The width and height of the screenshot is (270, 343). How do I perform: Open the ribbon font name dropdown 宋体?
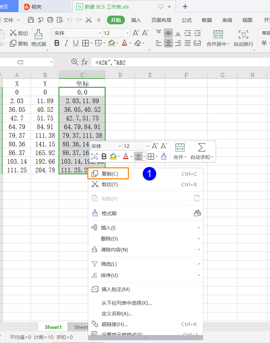pyautogui.click(x=100, y=33)
